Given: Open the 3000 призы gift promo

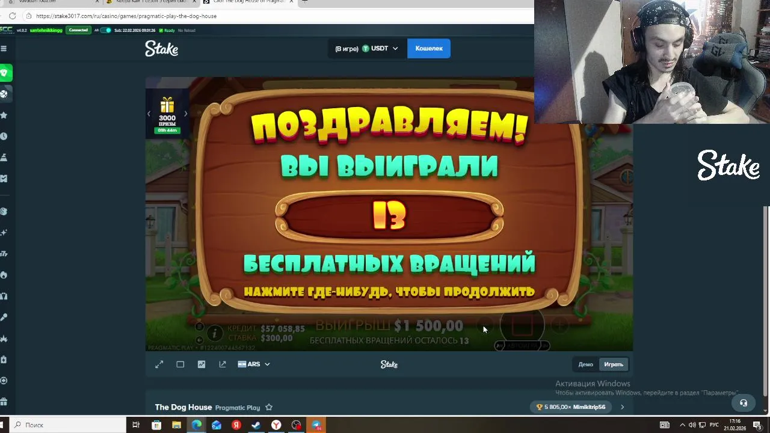Looking at the screenshot, I should [x=167, y=115].
